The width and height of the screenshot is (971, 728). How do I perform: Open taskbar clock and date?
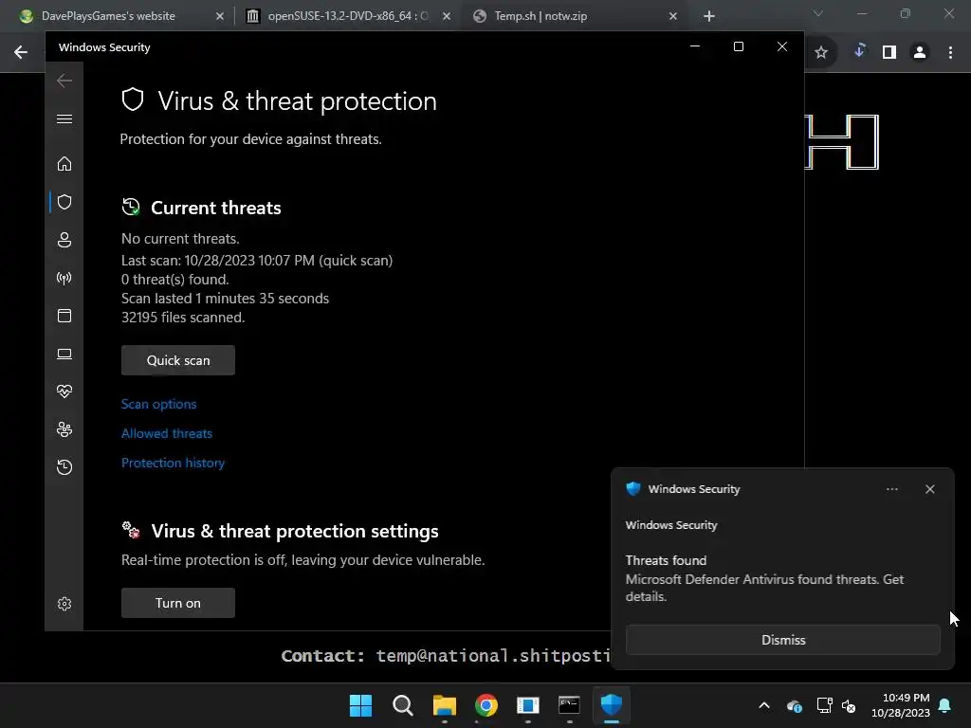901,705
